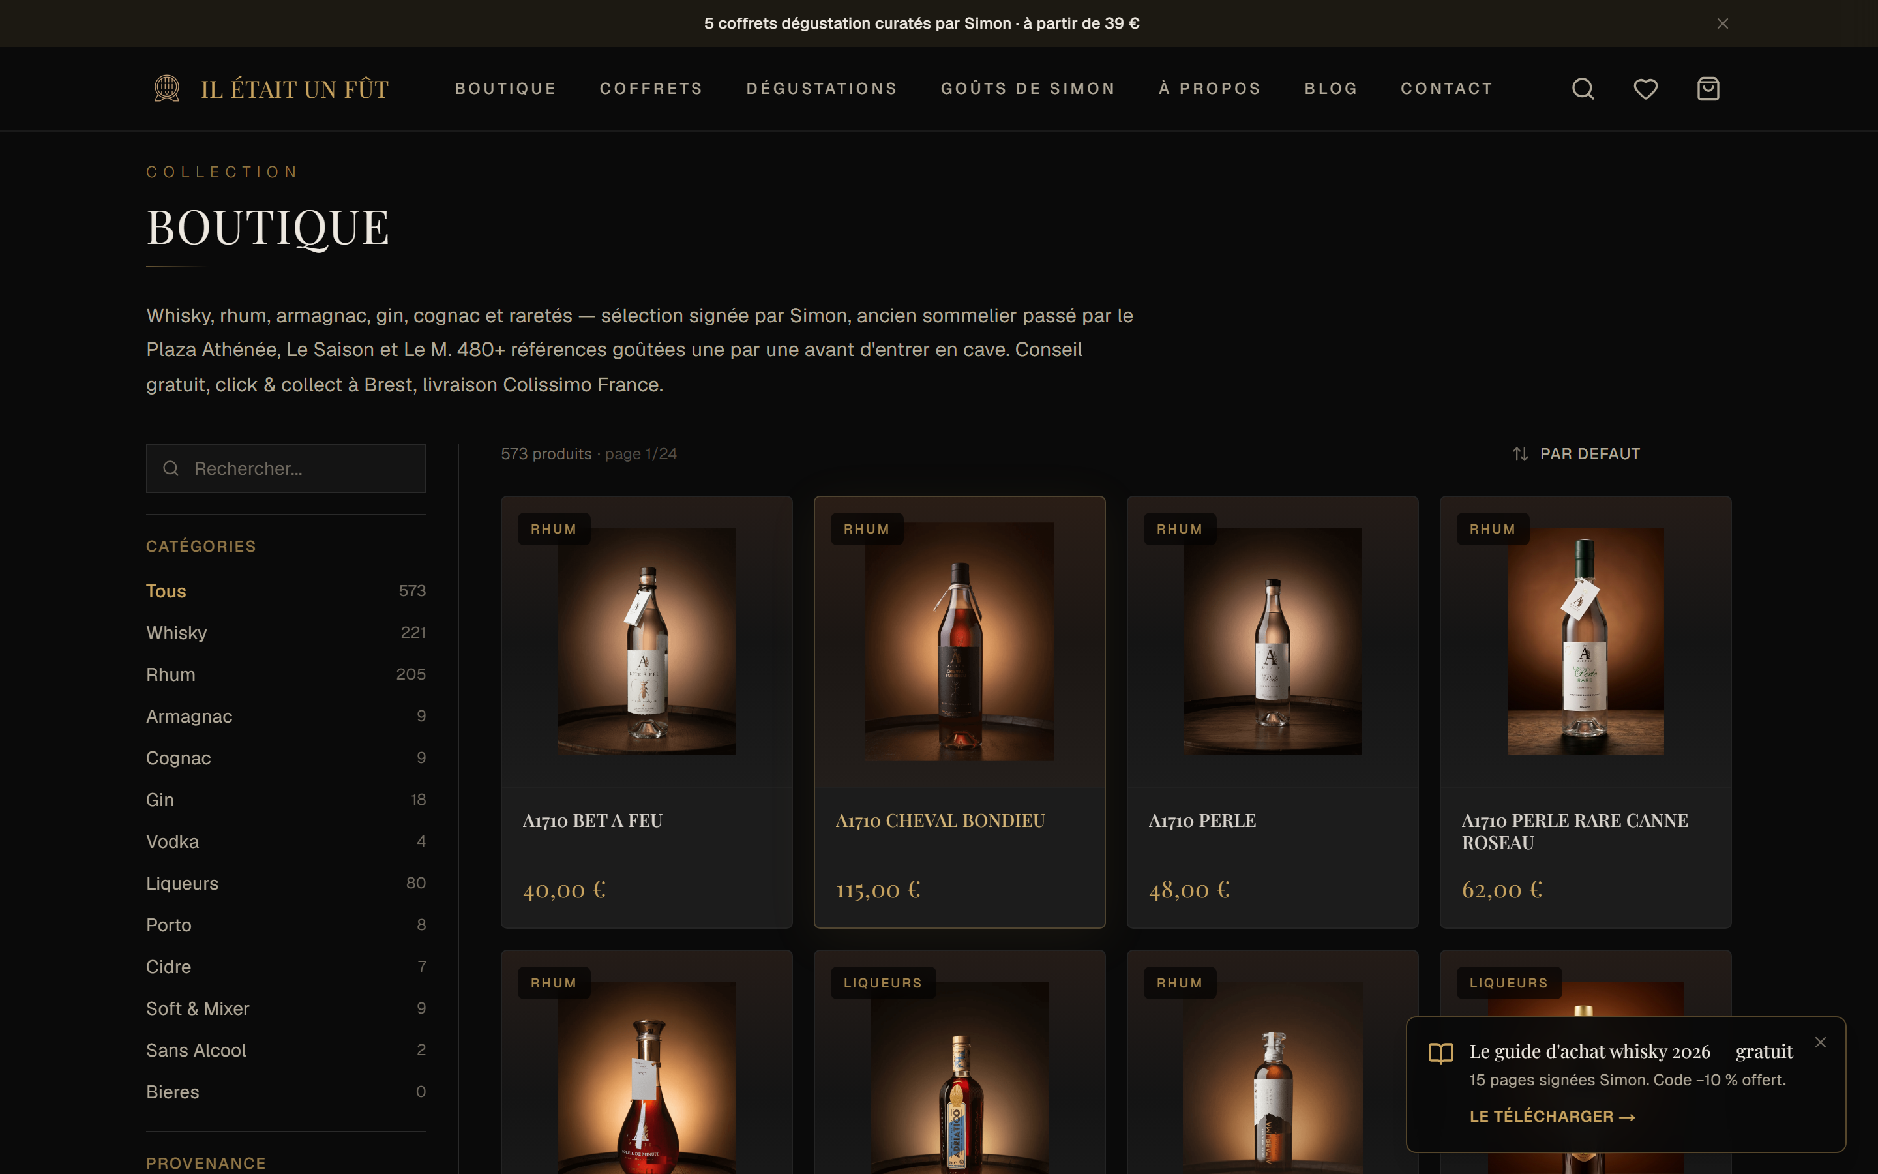The image size is (1878, 1174).
Task: Click the 40,00 € price
Action: coord(564,890)
